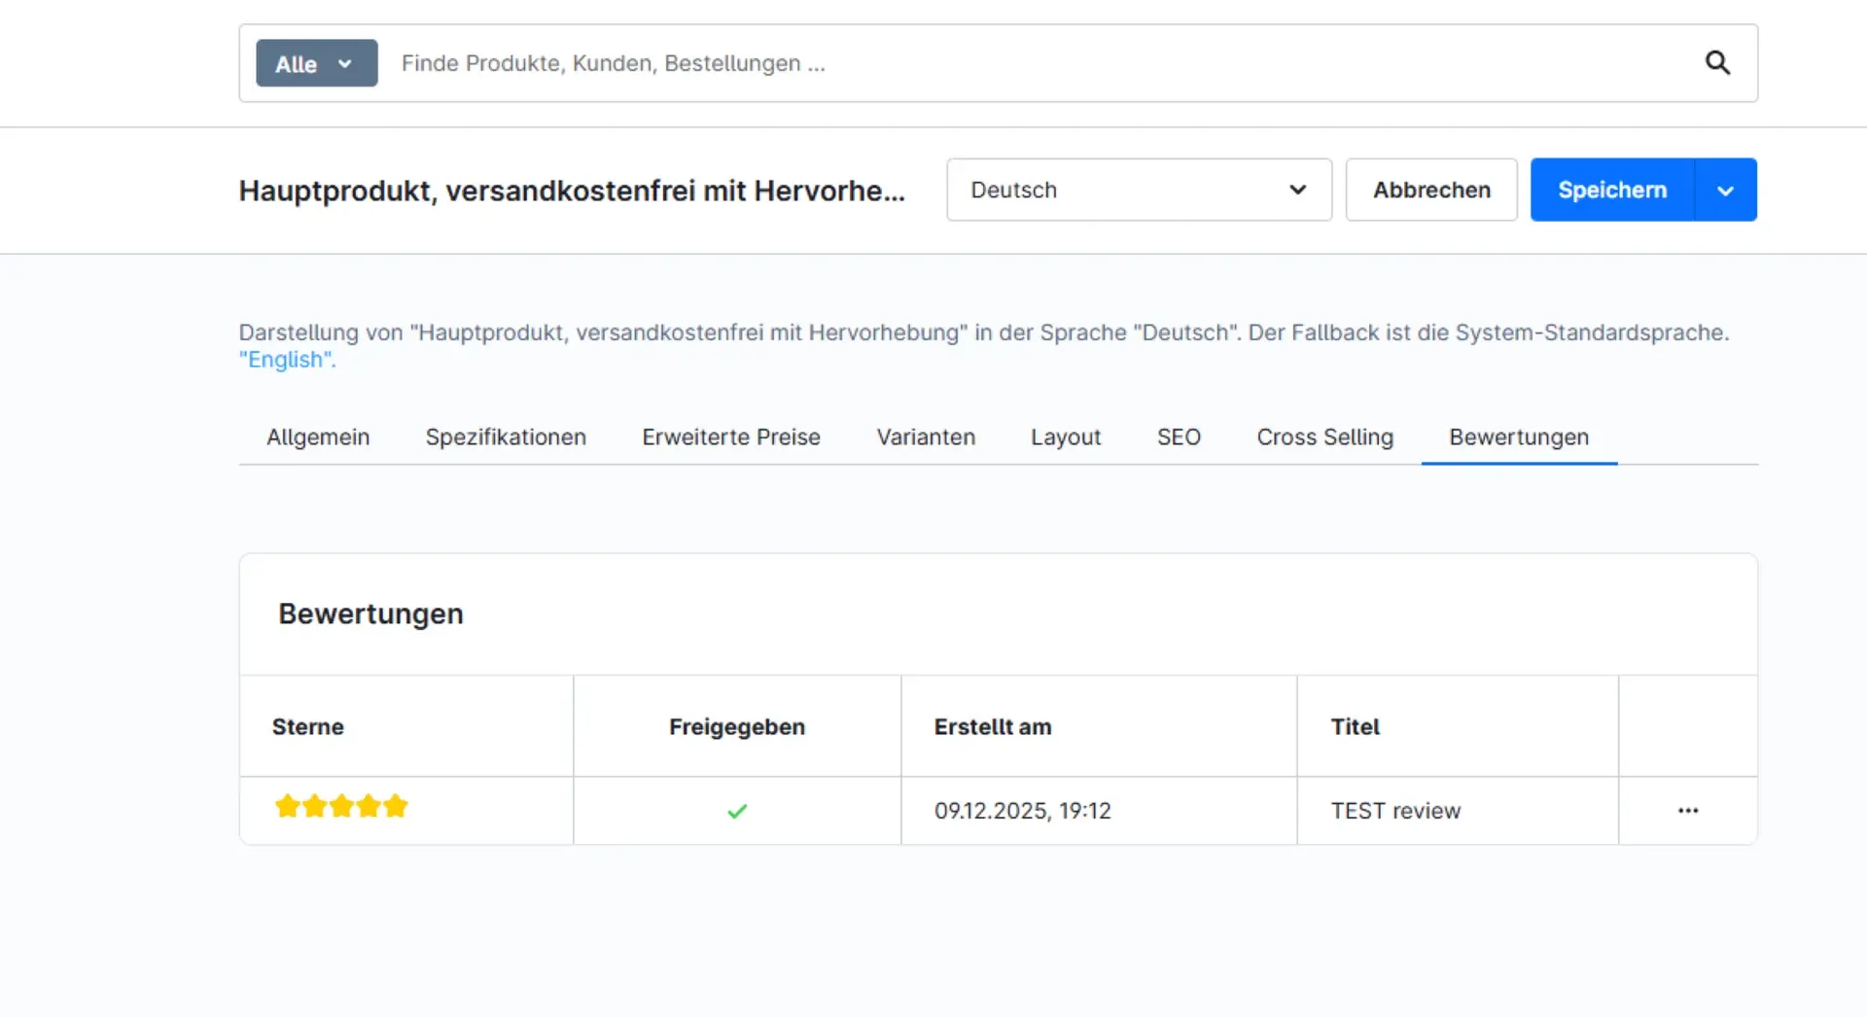Image resolution: width=1867 pixels, height=1017 pixels.
Task: Click the five-star rating of TEST review
Action: tap(341, 806)
